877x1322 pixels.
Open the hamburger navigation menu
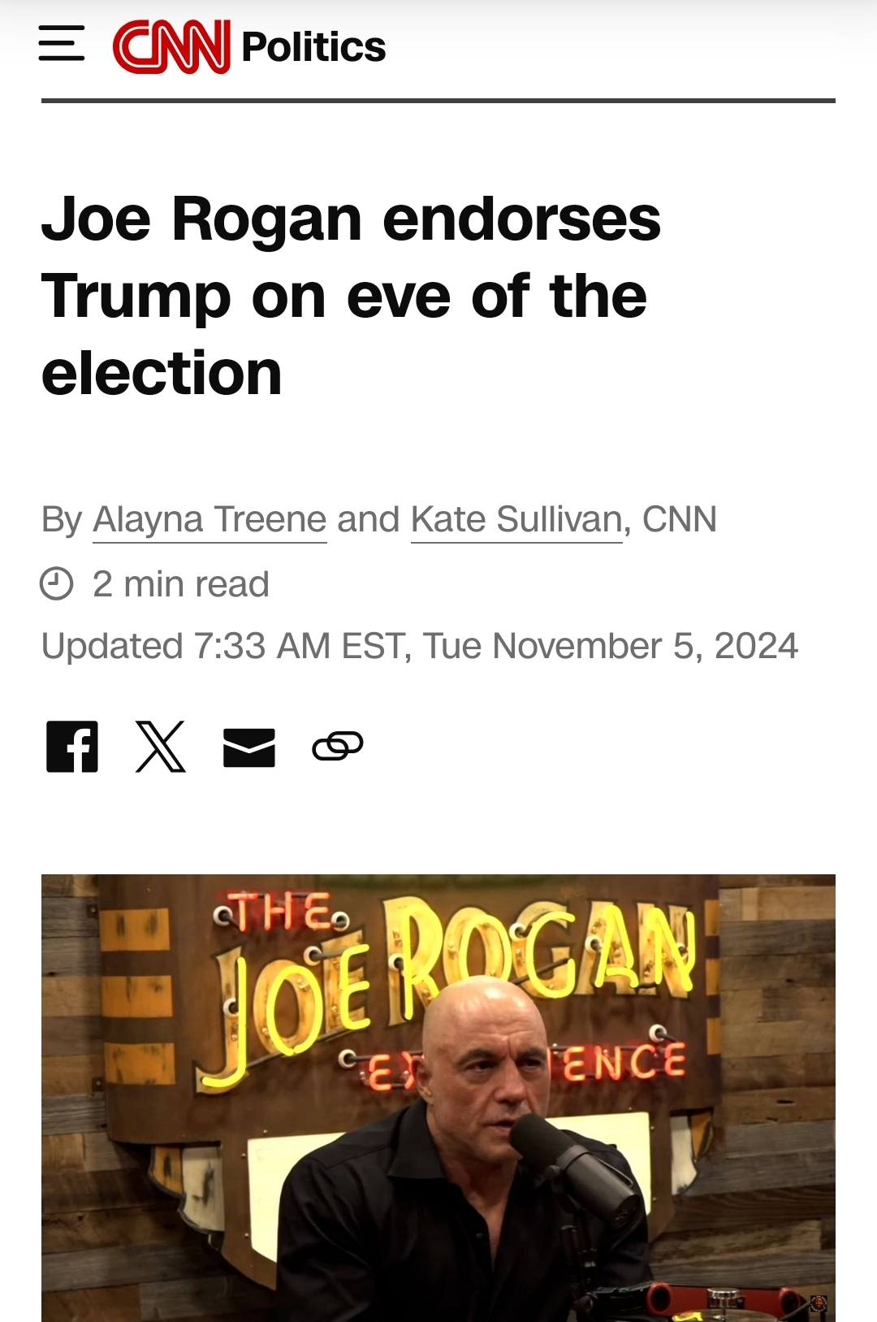[62, 43]
